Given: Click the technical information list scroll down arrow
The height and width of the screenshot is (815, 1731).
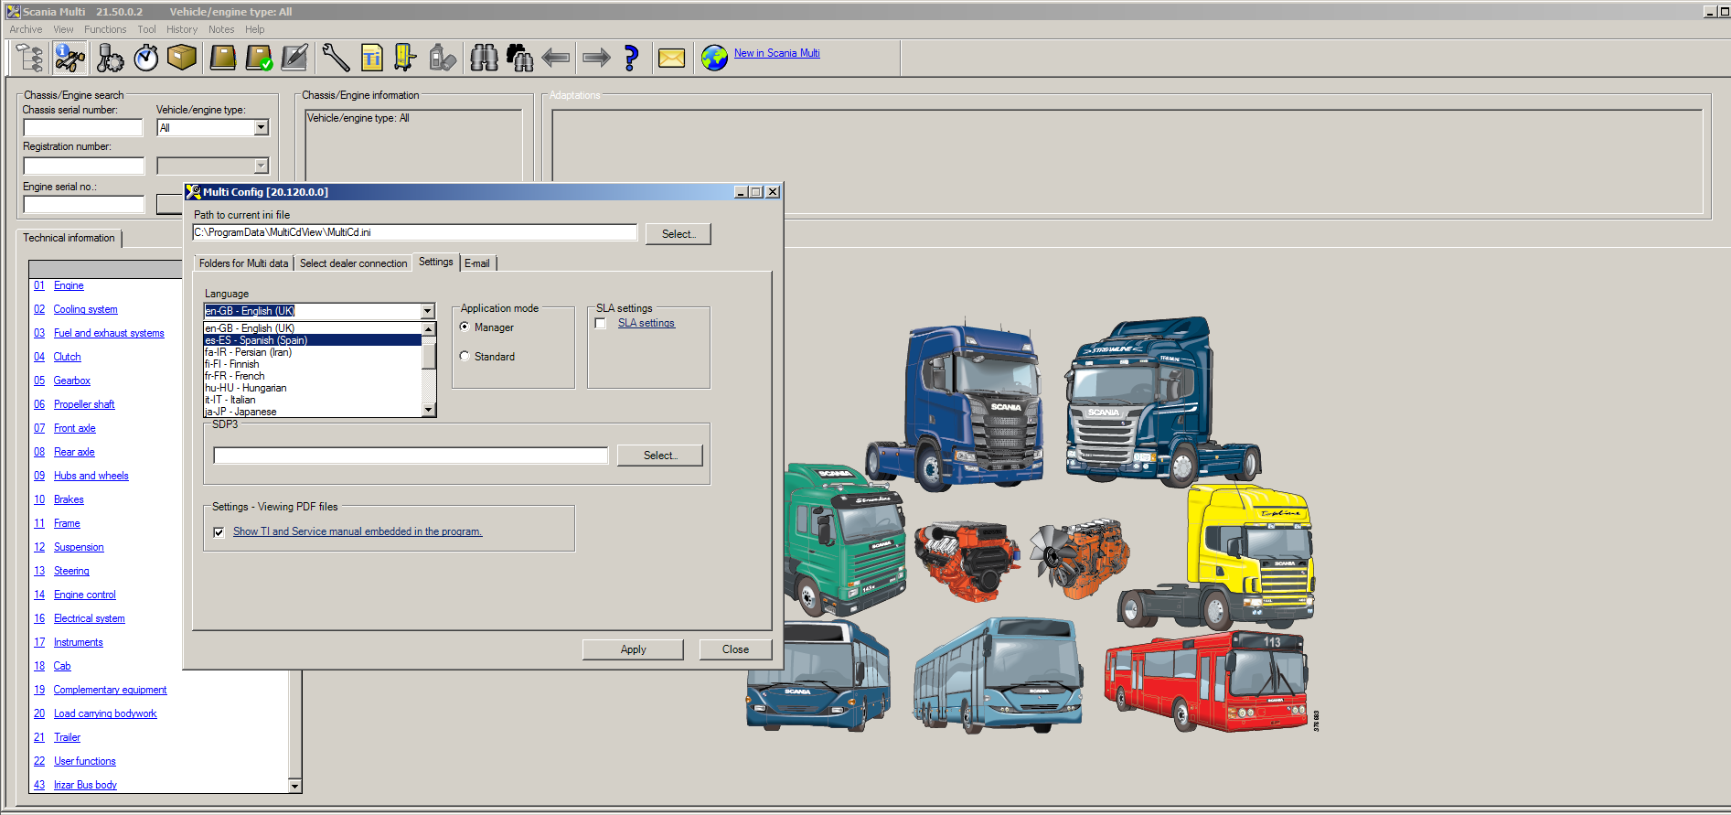Looking at the screenshot, I should (294, 786).
